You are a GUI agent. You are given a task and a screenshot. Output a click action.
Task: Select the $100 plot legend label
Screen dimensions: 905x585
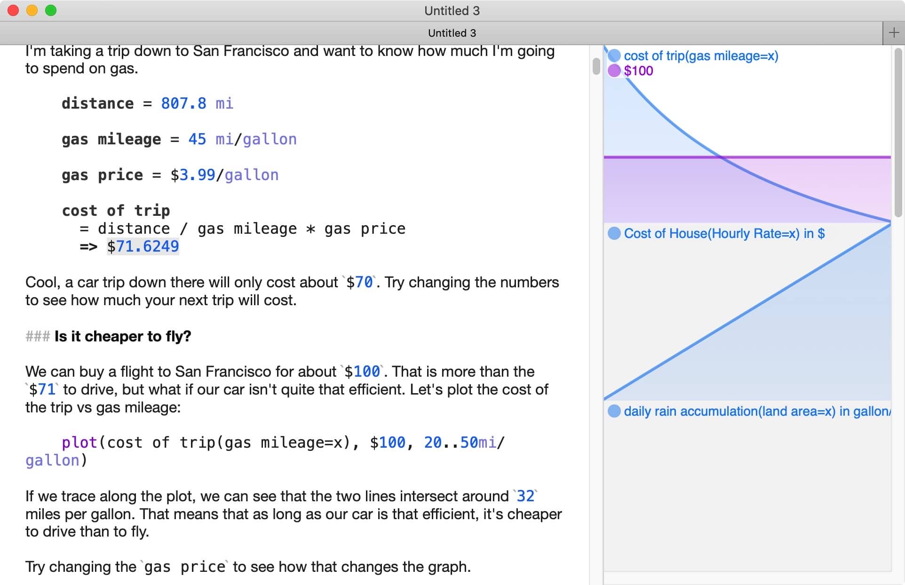point(638,71)
